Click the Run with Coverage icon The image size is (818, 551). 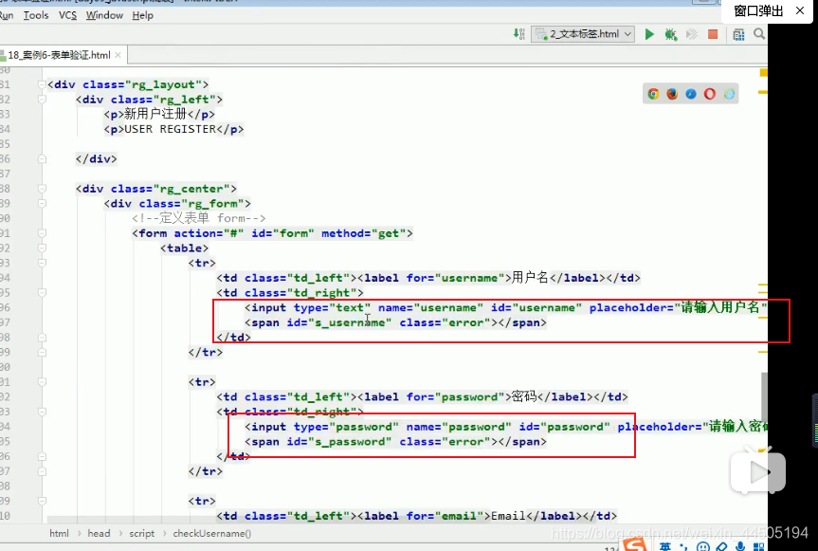[x=692, y=34]
